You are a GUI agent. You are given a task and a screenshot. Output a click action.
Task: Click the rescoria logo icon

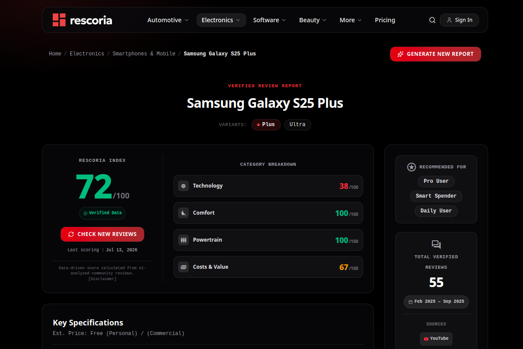[x=59, y=20]
